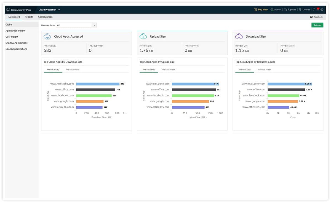Select Global in the sidebar

[x=22, y=24]
